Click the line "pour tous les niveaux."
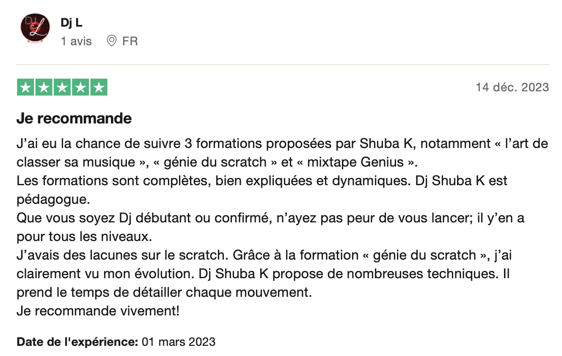 tap(84, 237)
